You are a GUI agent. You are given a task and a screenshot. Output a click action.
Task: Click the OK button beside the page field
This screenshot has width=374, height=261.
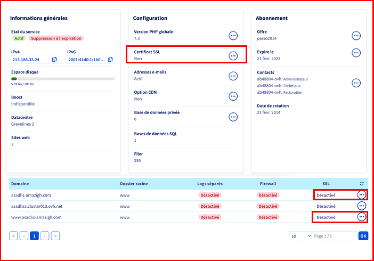point(363,235)
